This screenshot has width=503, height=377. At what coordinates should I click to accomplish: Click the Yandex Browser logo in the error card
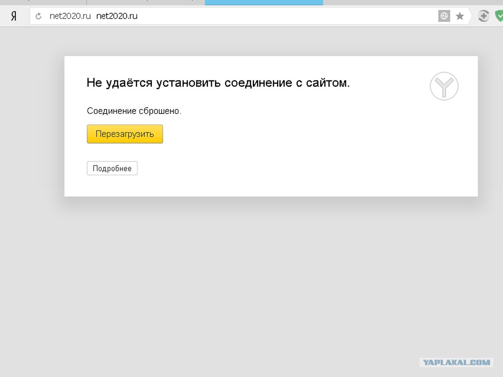[444, 86]
